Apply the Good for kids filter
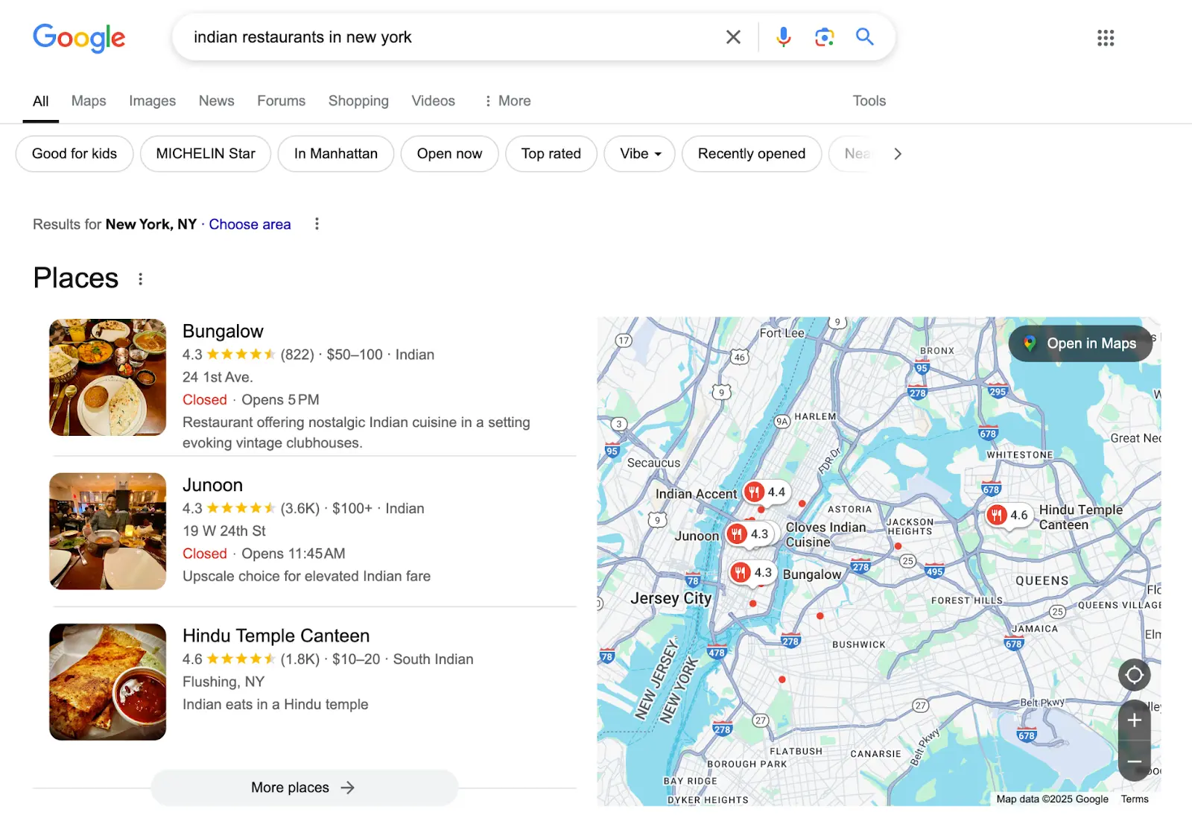Screen dimensions: 1192x824 coord(74,153)
